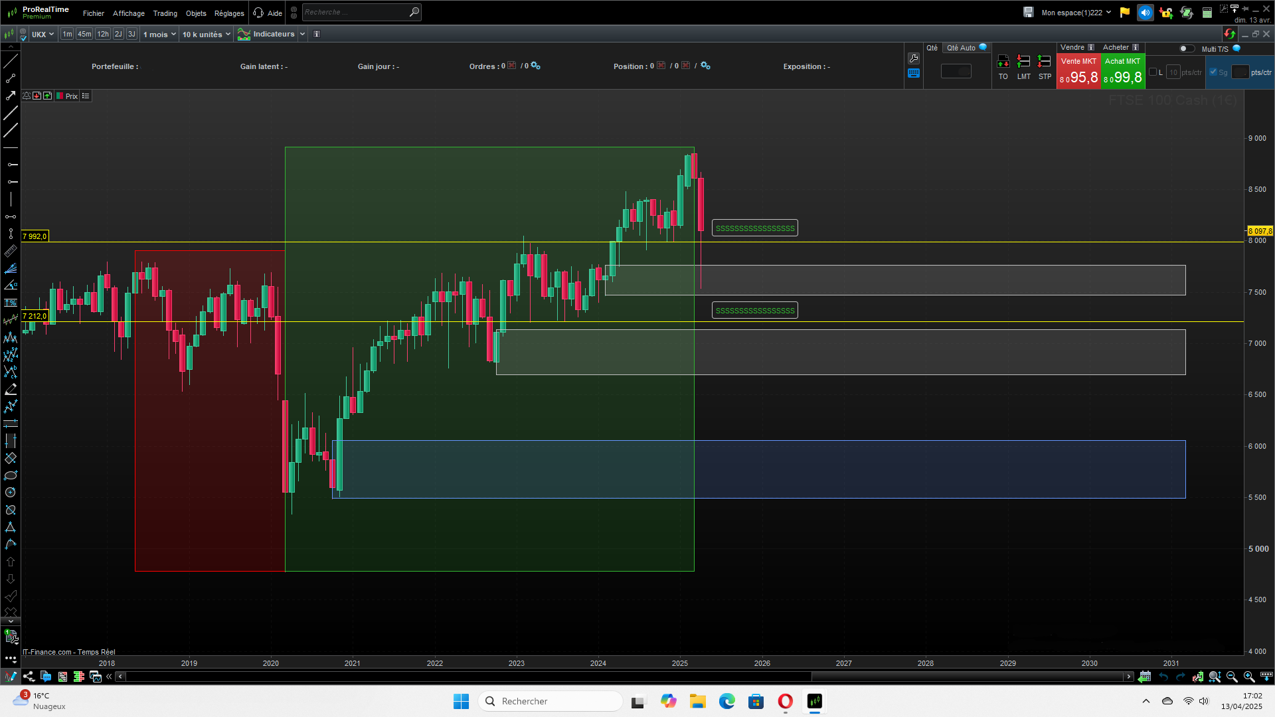Select the arrow drawing tool
Screen dimensions: 1275x717
click(x=10, y=96)
